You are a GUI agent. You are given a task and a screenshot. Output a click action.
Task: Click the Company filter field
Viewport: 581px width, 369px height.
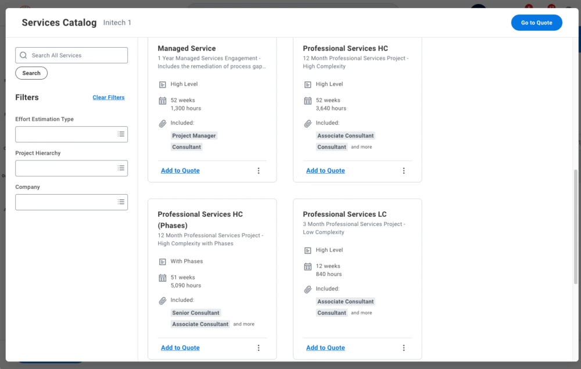click(x=65, y=202)
